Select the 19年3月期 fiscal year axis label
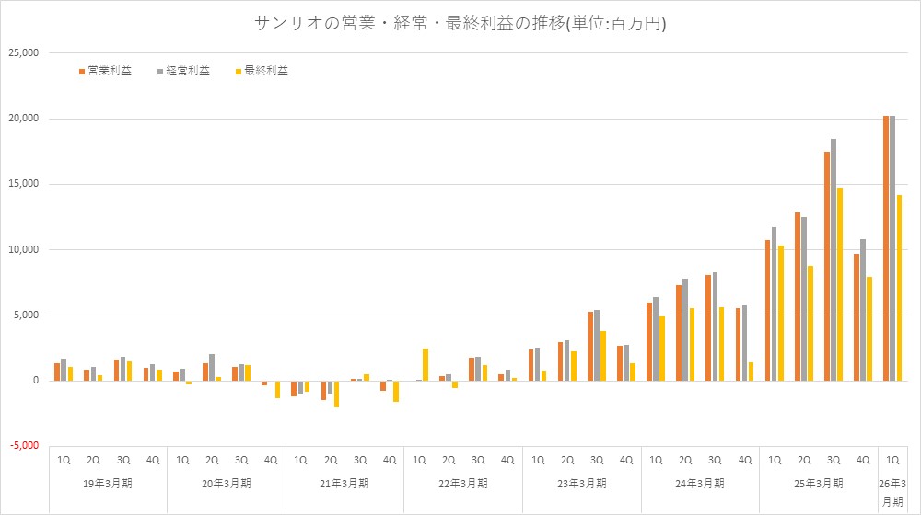Screen dimensions: 921x515 pyautogui.click(x=108, y=483)
